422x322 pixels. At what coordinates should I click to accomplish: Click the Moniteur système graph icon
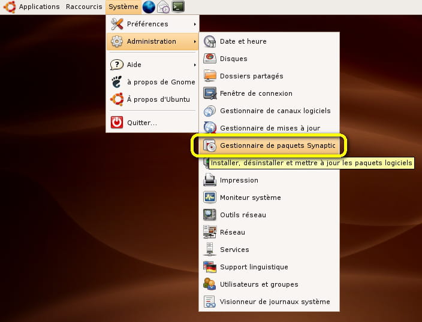210,198
